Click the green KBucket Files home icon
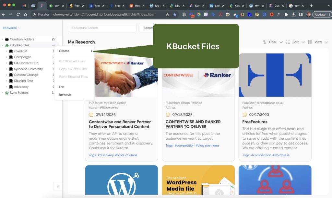The height and width of the screenshot is (198, 332). click(7, 45)
